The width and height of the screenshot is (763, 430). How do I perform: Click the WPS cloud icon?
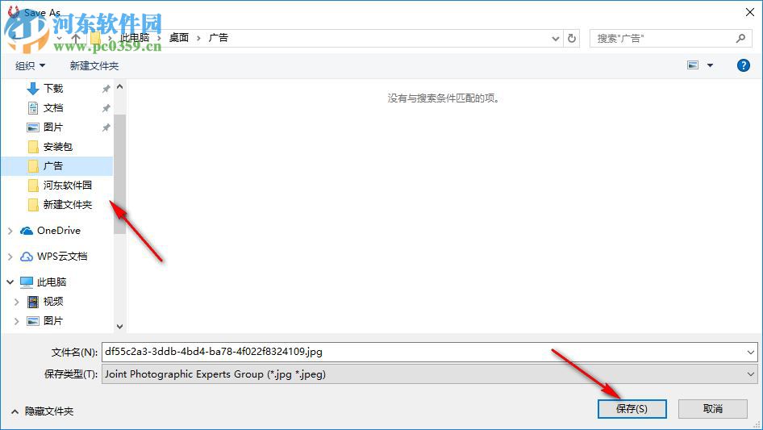(27, 257)
